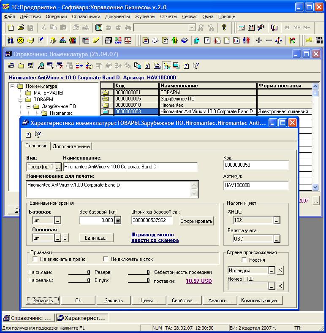Click the scroll up arrow of Номенклатура list
Image resolution: width=326 pixels, height=333 pixels.
[315, 86]
